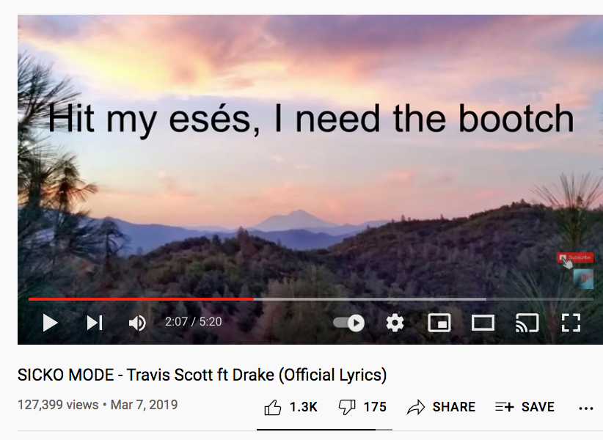Enter full screen mode

point(571,323)
